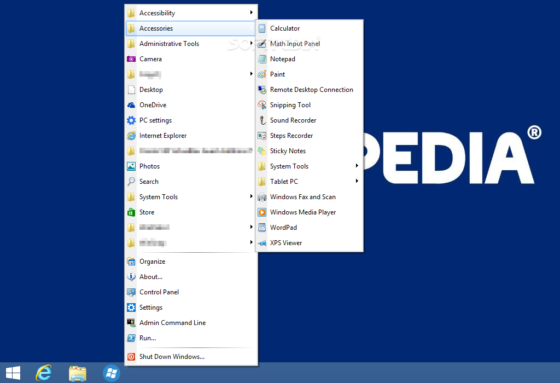
Task: Select Sticky Notes text entry
Action: click(288, 151)
